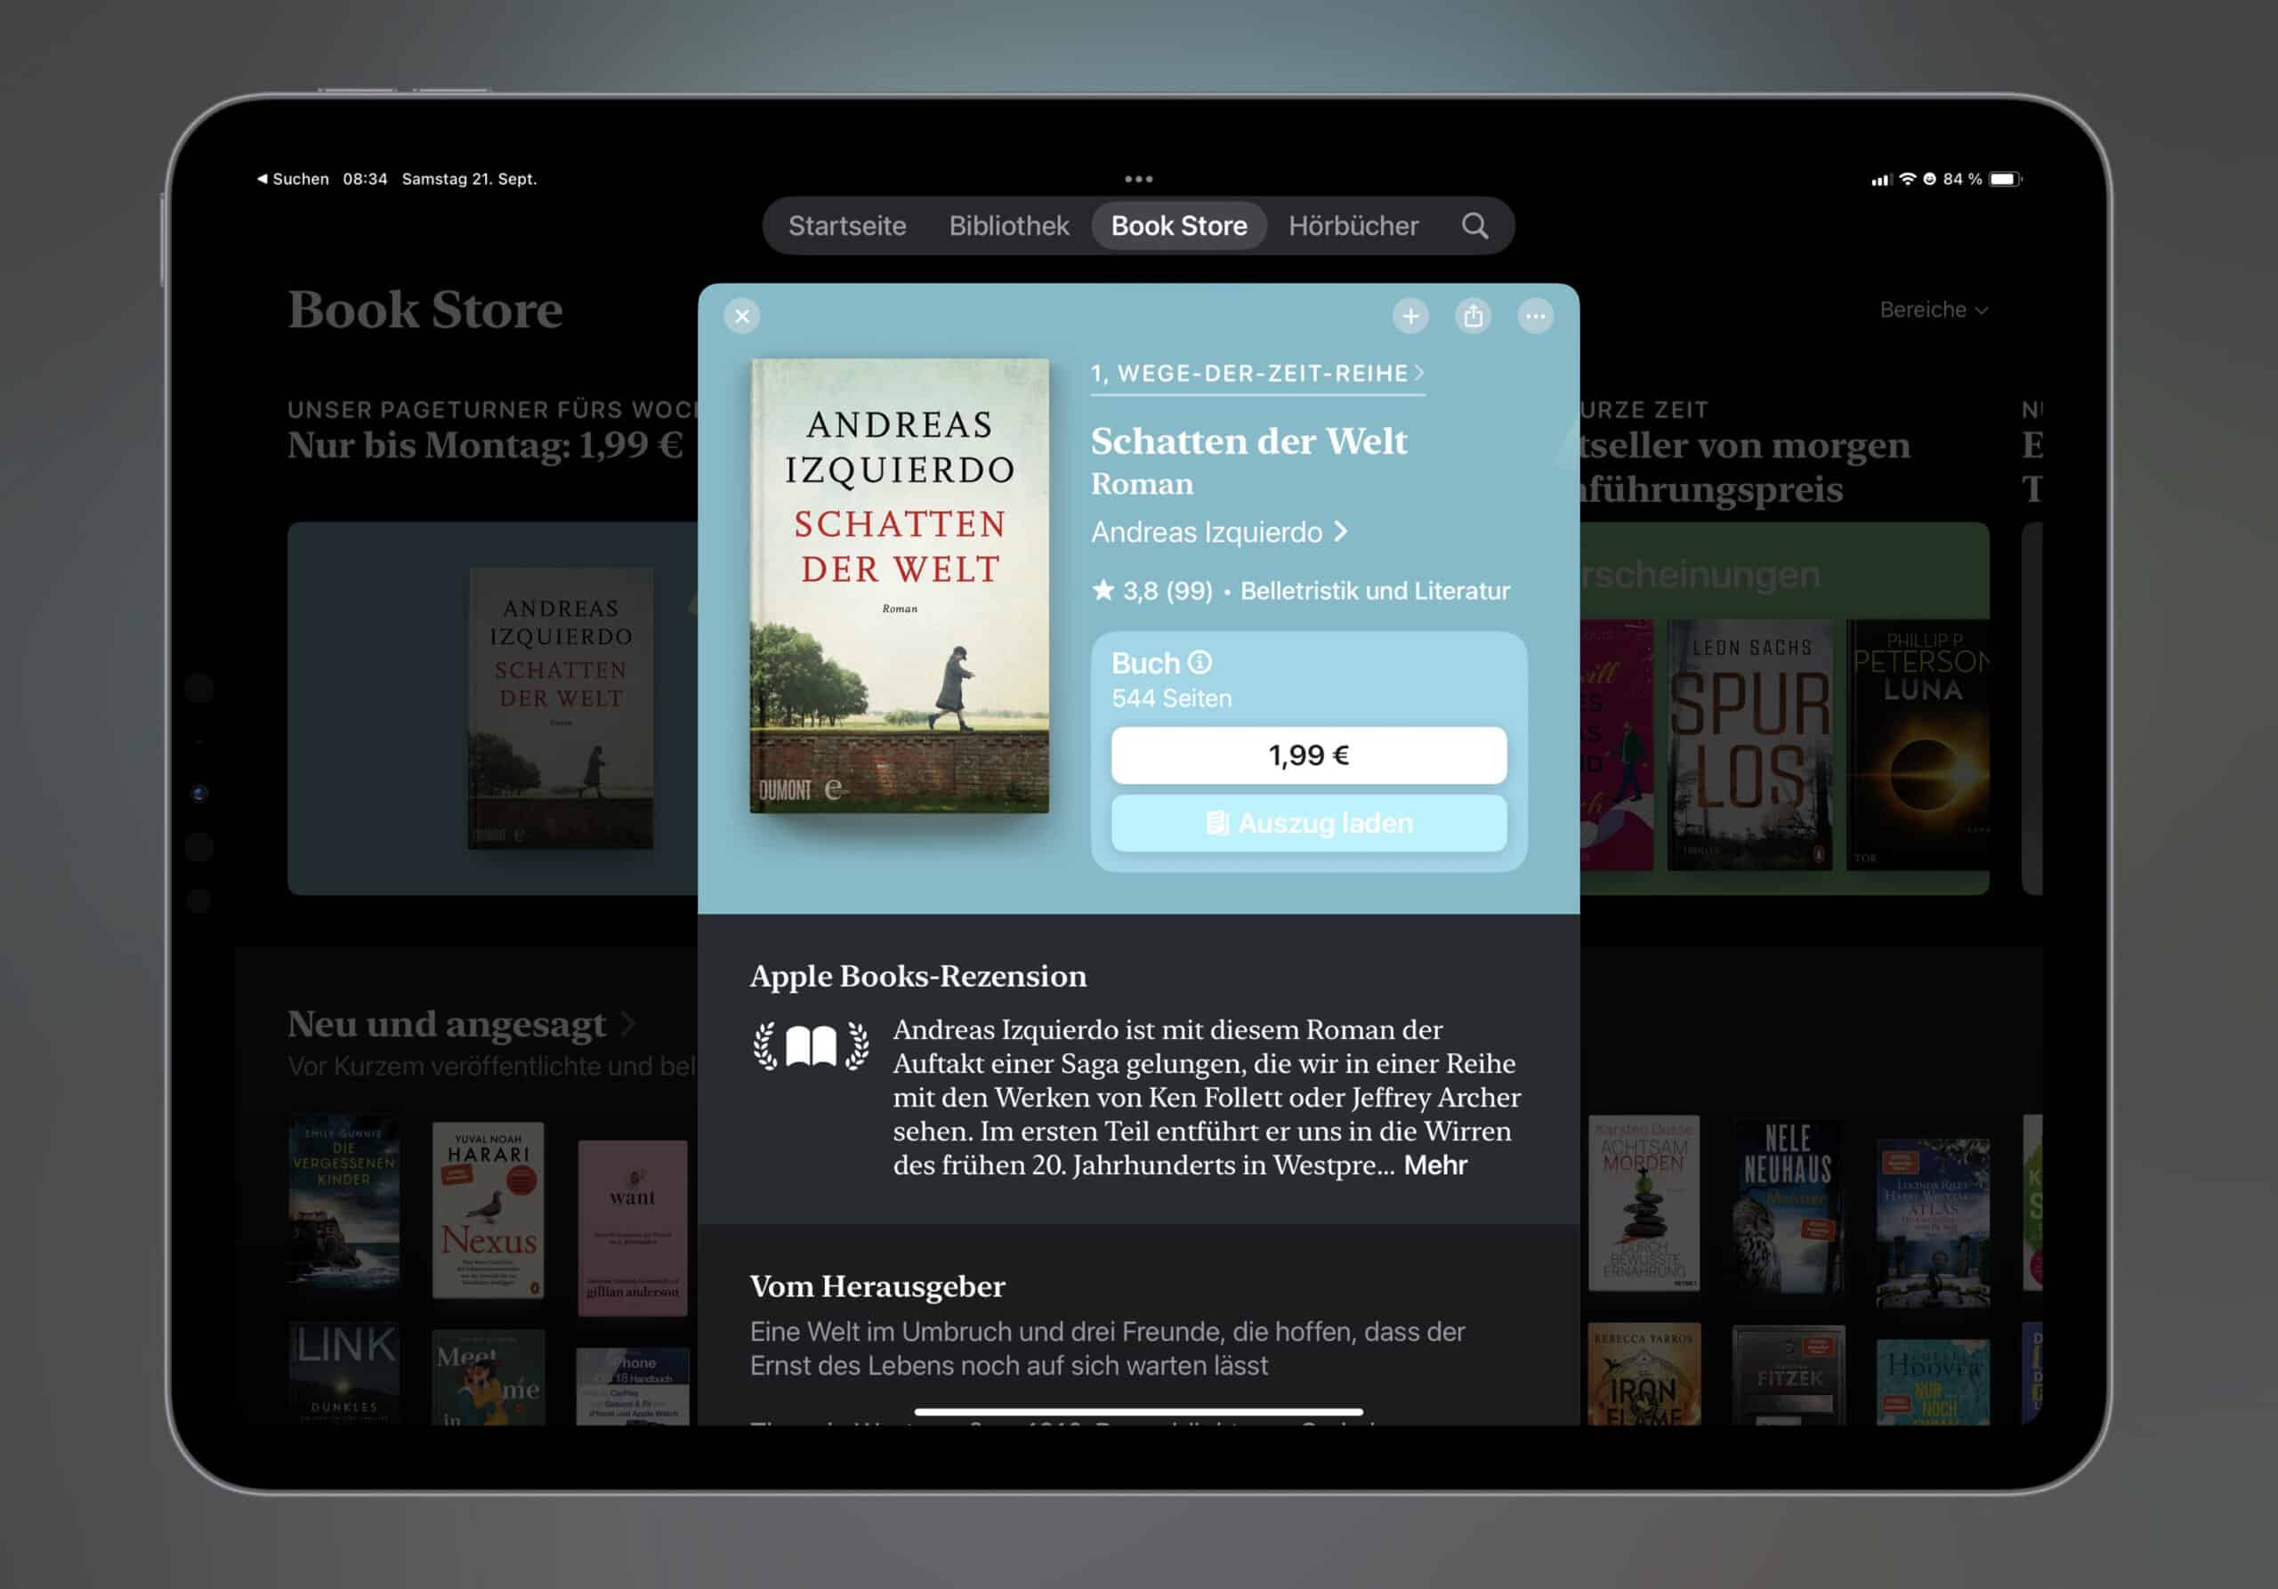
Task: Open the Spurlos book by Leon Sachs
Action: tap(1750, 745)
